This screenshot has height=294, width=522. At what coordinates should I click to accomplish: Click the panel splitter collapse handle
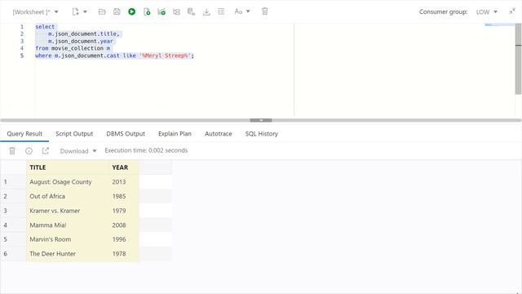coord(261,120)
